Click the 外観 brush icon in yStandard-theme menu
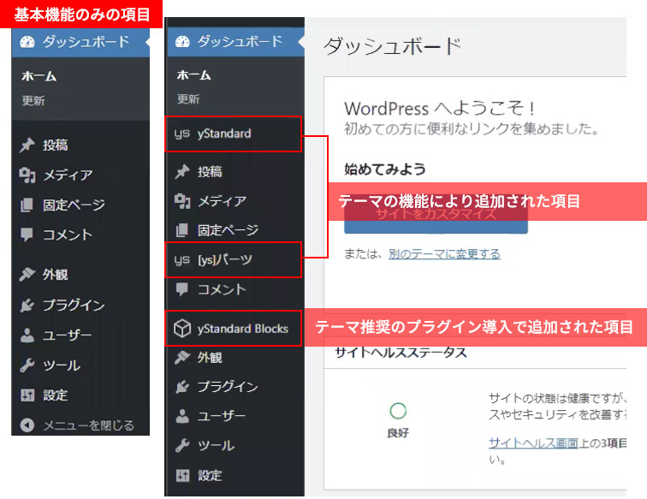This screenshot has height=499, width=647. click(182, 358)
